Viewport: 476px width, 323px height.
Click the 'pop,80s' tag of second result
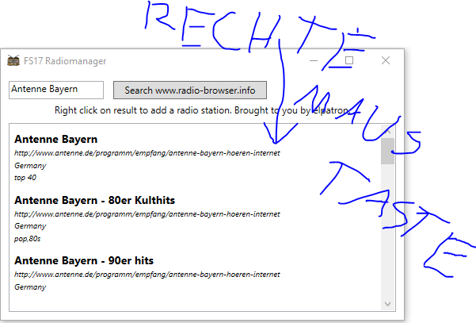click(x=27, y=239)
